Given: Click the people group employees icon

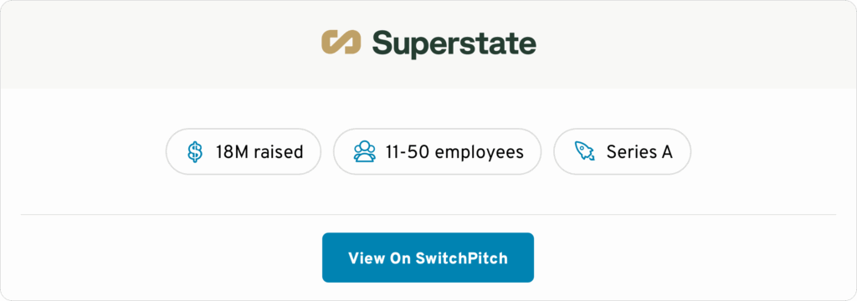Looking at the screenshot, I should tap(365, 152).
